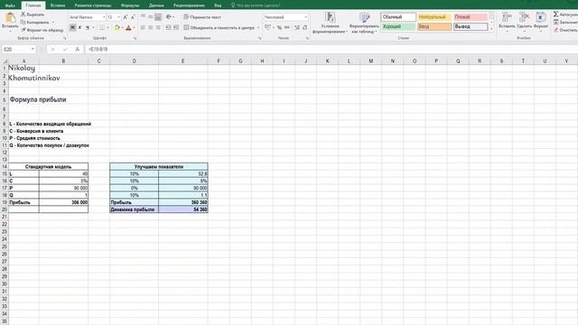Switch to the Данные tab
This screenshot has height=325, width=578.
coord(156,5)
